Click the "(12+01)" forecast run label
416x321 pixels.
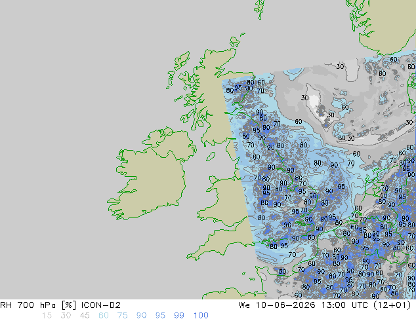pos(392,305)
